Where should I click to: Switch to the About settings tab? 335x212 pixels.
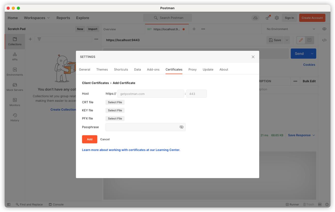(x=224, y=69)
